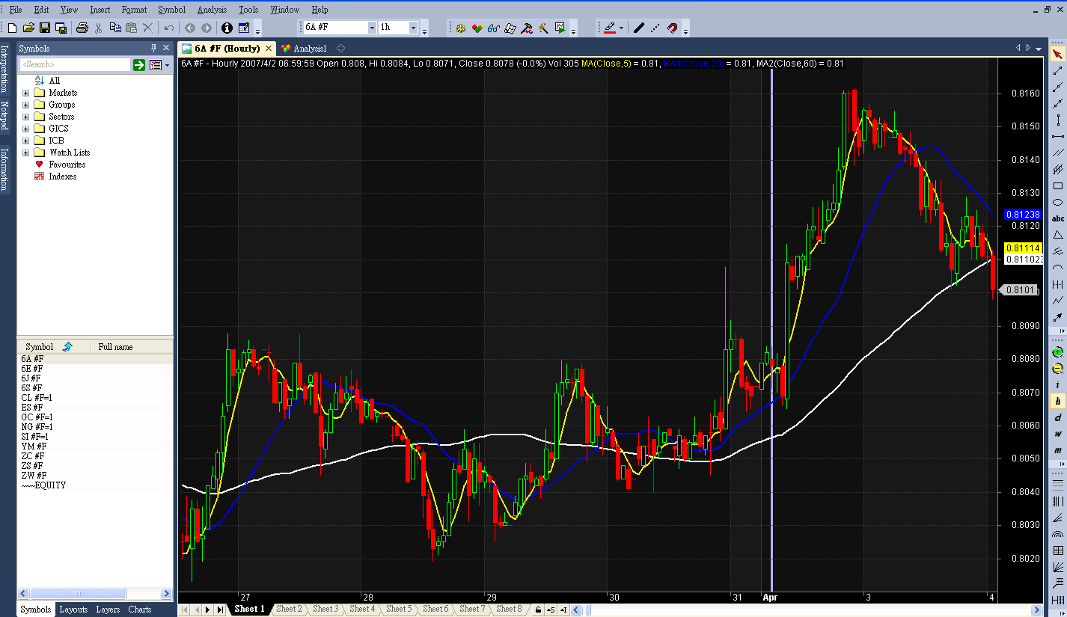
Task: Open the Format menu
Action: [134, 10]
